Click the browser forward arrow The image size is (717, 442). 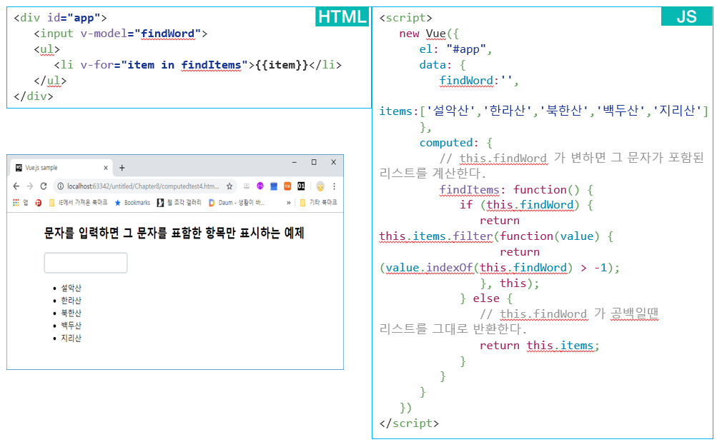[x=30, y=186]
